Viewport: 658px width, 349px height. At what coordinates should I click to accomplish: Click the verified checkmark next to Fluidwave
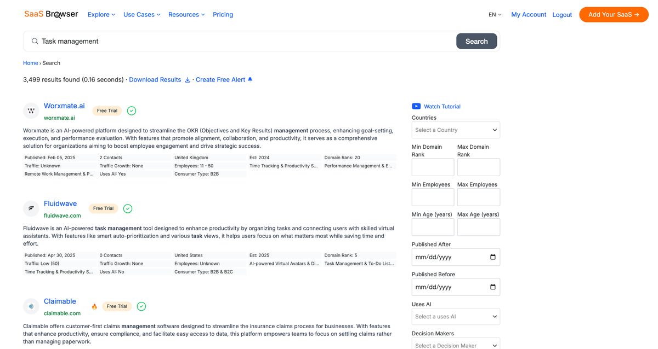tap(128, 208)
